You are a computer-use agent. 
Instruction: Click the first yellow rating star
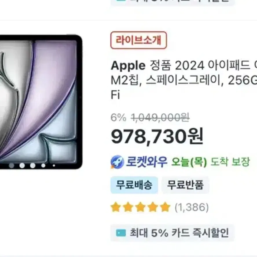click(116, 207)
